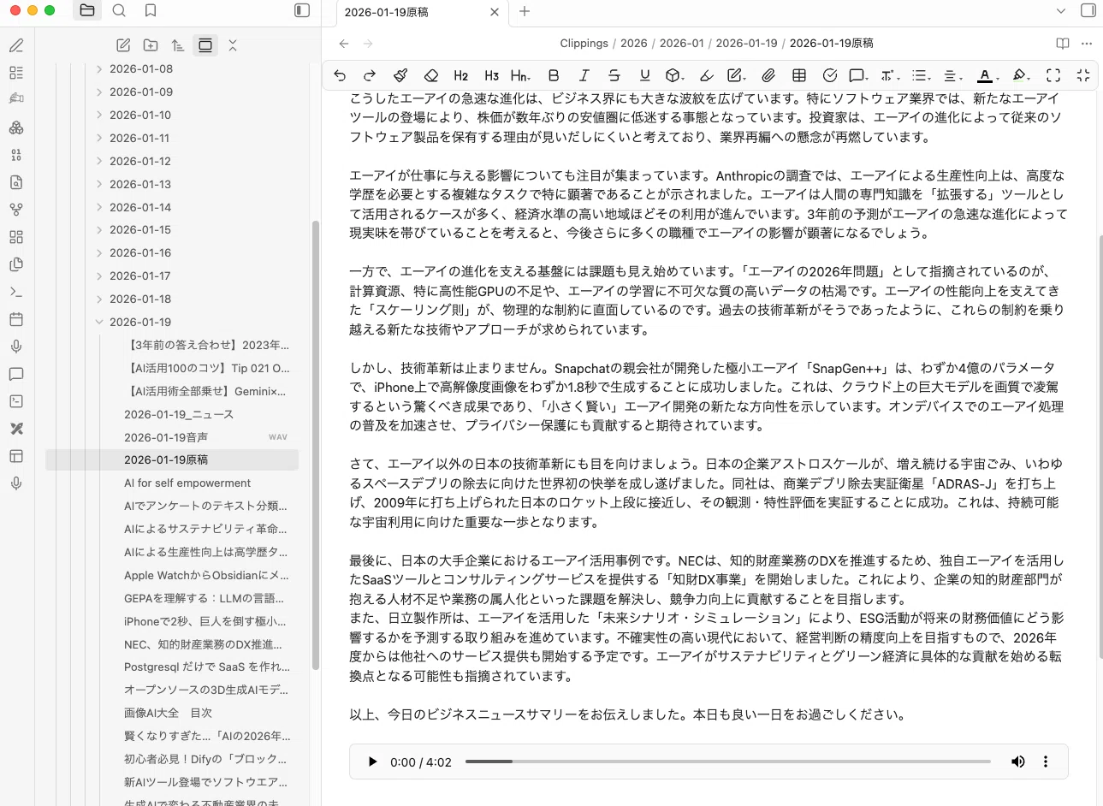The image size is (1103, 806).
Task: Click the git branch icon in the ribbon
Action: 16,210
